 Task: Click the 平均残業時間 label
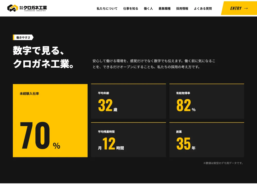click(106, 131)
